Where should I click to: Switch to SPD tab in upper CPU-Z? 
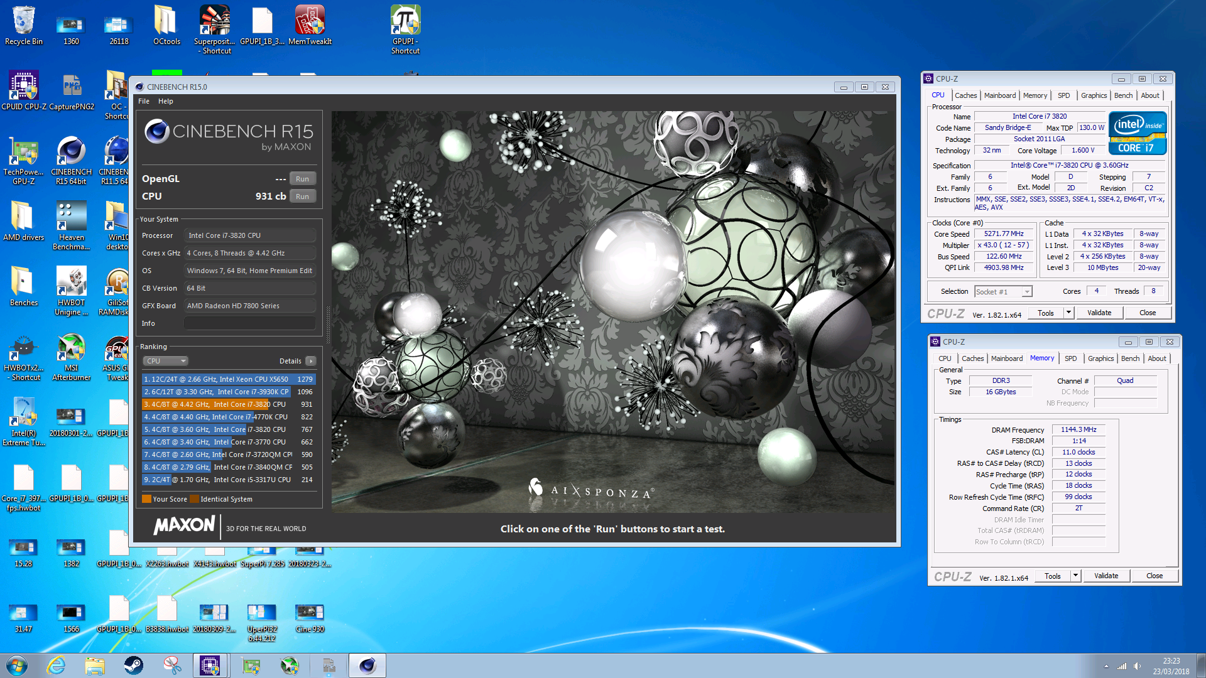coord(1063,95)
